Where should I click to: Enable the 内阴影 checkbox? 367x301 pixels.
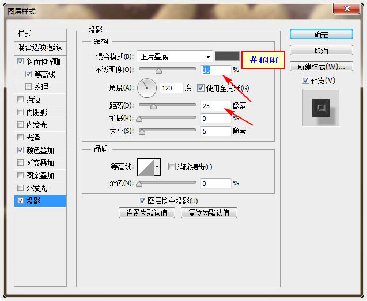[x=20, y=112]
